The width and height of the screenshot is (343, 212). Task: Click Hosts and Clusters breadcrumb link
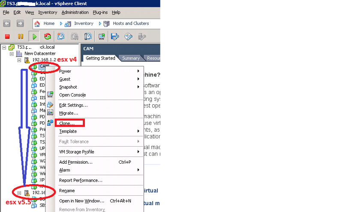pos(131,24)
